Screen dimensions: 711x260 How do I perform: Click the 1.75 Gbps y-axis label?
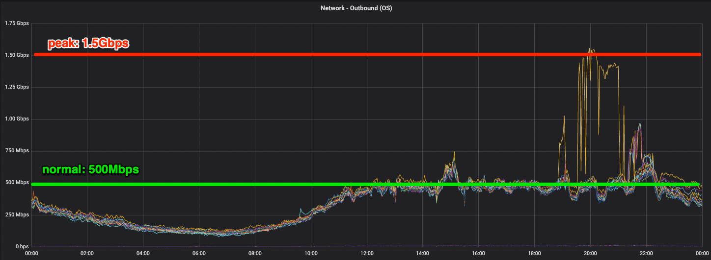tap(17, 23)
